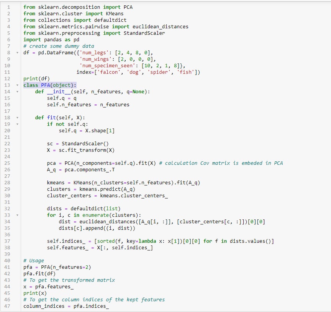Click 'enumerate(clusters)' on line 33
Viewport: 331px width, 312px height.
[x=110, y=215]
